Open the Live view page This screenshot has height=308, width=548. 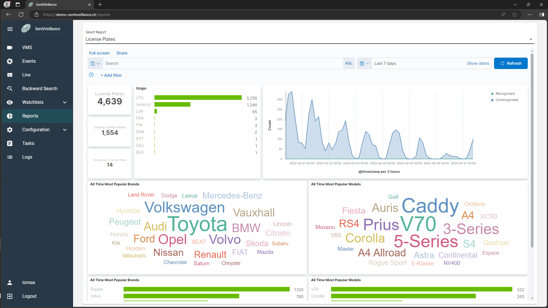tap(37, 75)
